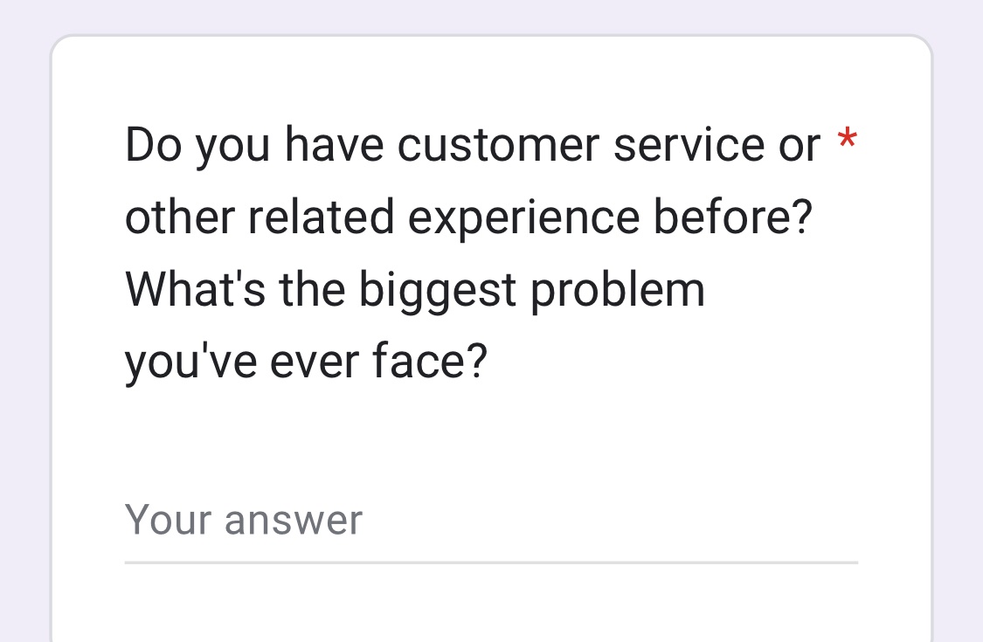Click the word "biggest" in the question
Viewport: 983px width, 642px height.
pos(438,292)
